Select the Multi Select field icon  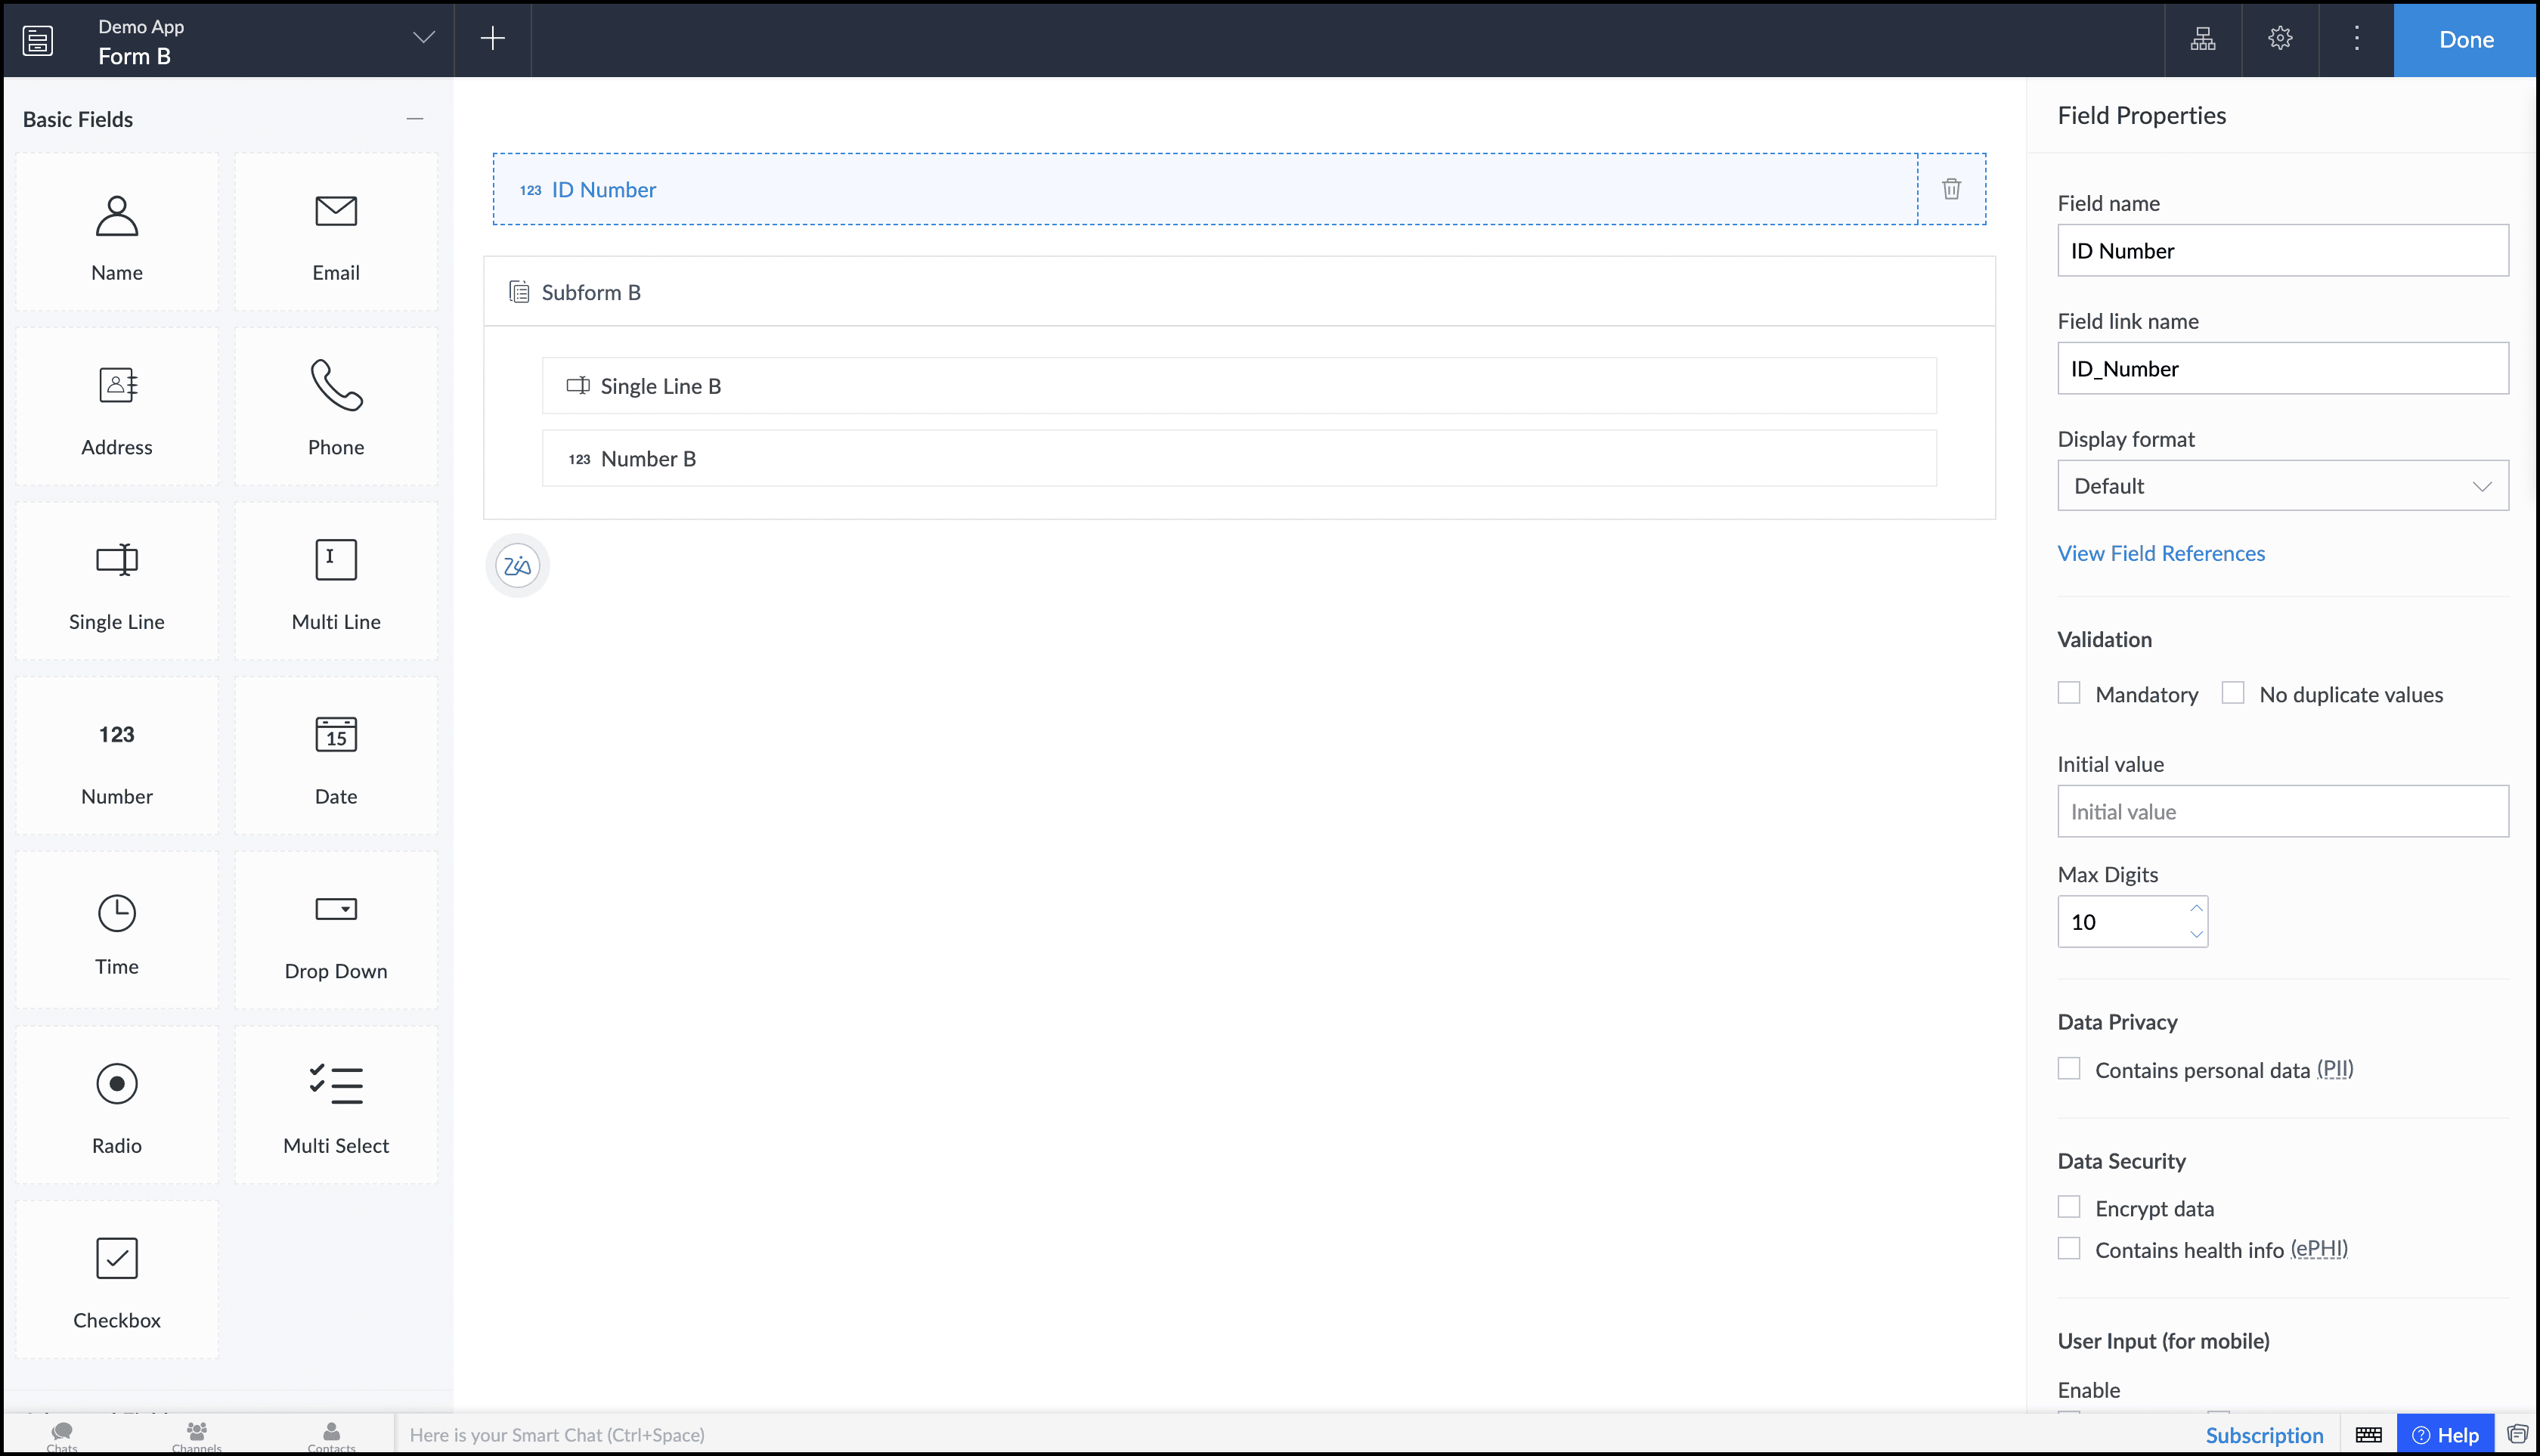(335, 1084)
